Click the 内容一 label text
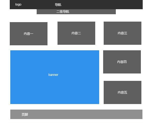Image resolution: width=153 pixels, height=123 pixels. [28, 34]
